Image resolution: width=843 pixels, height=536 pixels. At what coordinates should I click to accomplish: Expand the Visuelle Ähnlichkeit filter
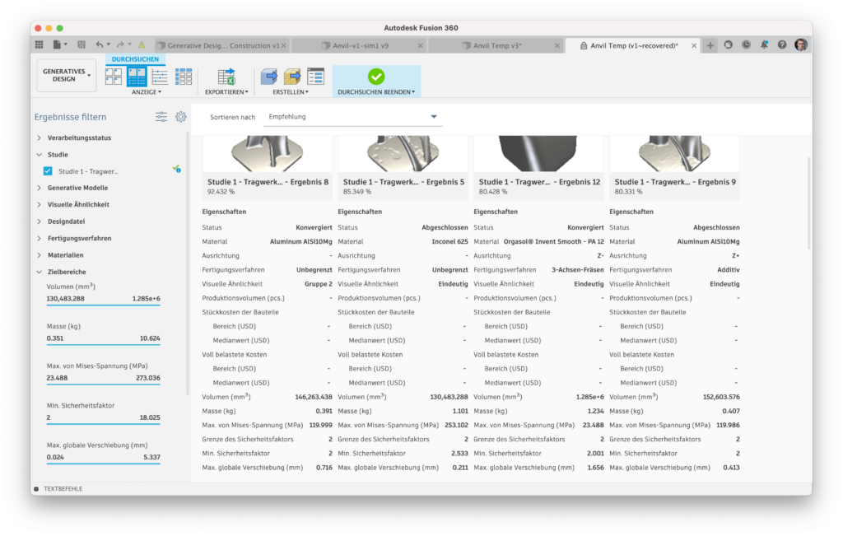coord(40,204)
